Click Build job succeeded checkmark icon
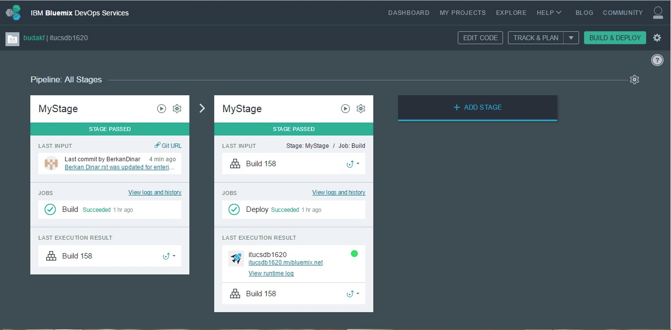The image size is (671, 330). [50, 209]
